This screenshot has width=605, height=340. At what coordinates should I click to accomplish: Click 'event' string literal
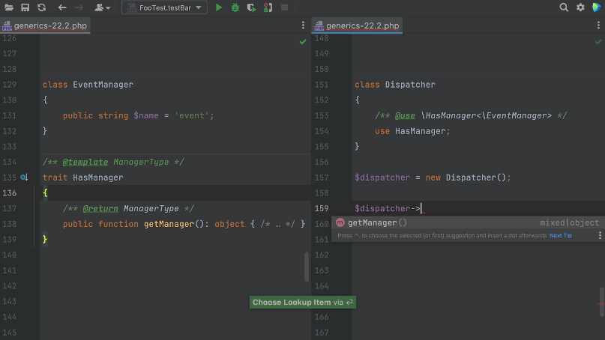(191, 115)
